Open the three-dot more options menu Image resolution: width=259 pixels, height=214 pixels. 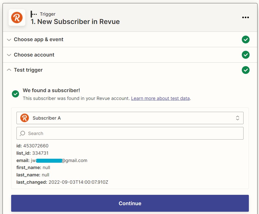pyautogui.click(x=246, y=17)
